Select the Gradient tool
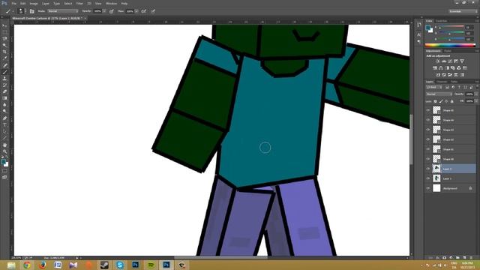The height and width of the screenshot is (270, 480). click(x=4, y=98)
